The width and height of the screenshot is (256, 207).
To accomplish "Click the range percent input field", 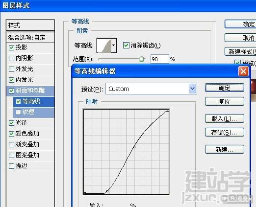I will pos(159,59).
